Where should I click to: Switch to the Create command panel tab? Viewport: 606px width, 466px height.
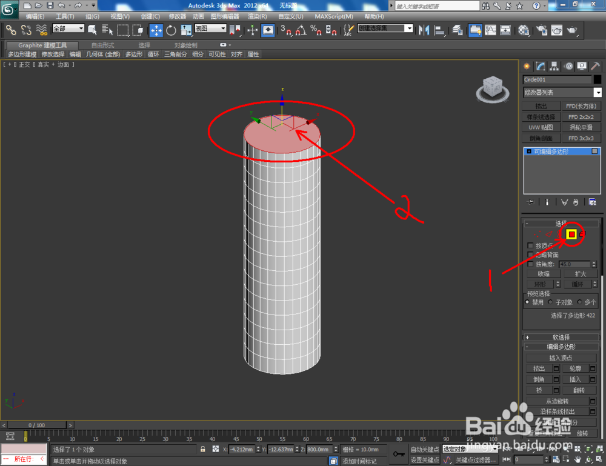click(527, 67)
